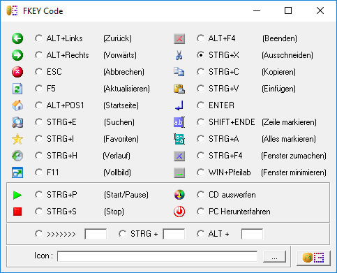Click the input box after >>>>>>>
337x273 pixels.
click(x=96, y=234)
